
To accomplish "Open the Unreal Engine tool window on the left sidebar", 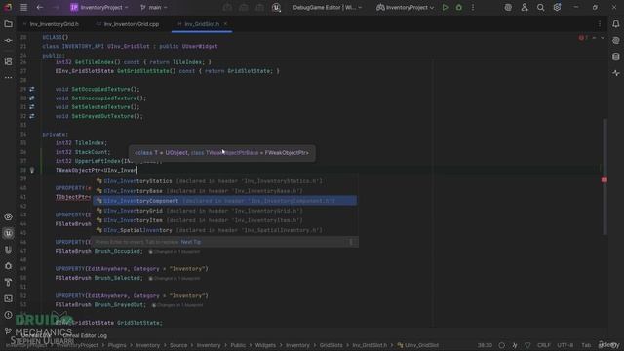I will (8, 233).
